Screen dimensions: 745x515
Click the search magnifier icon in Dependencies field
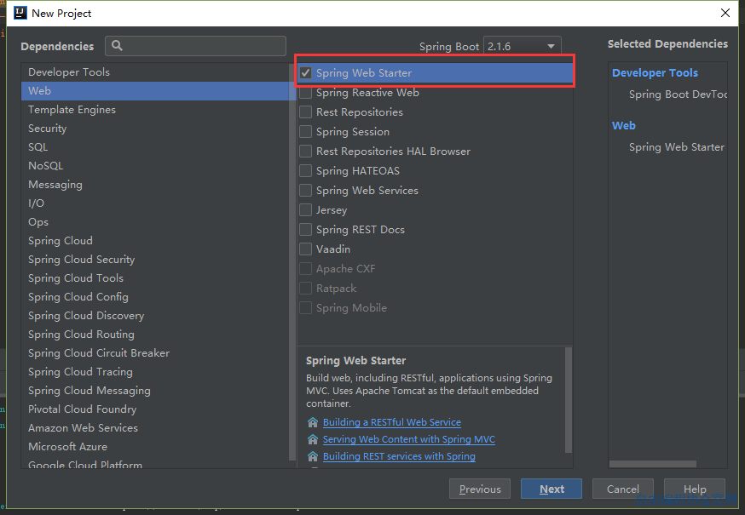117,46
